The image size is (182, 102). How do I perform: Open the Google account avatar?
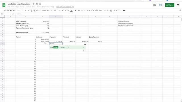point(178,5)
